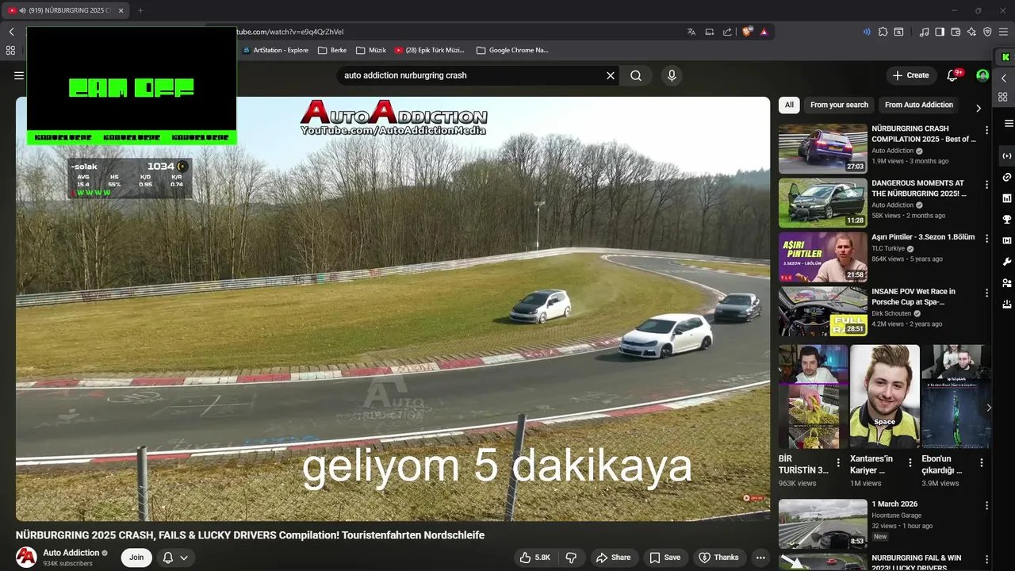
Task: Save the video to a playlist
Action: pos(665,558)
